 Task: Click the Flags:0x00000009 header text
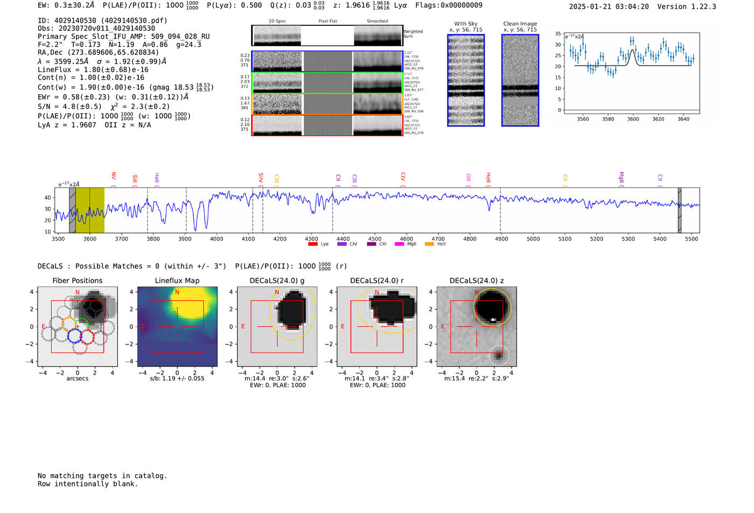click(449, 5)
